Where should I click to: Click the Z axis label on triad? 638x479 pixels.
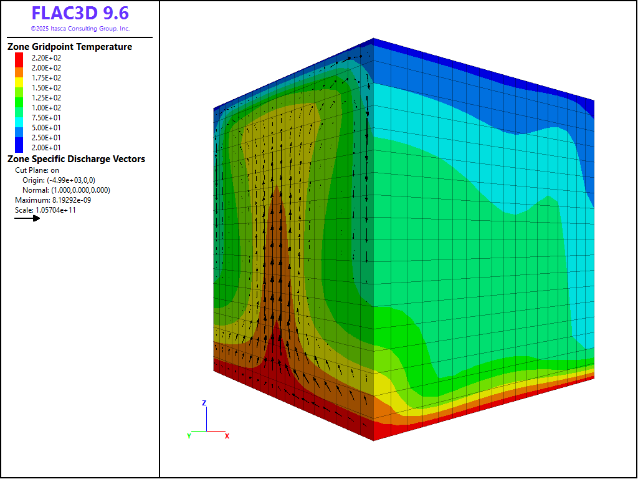coord(204,403)
